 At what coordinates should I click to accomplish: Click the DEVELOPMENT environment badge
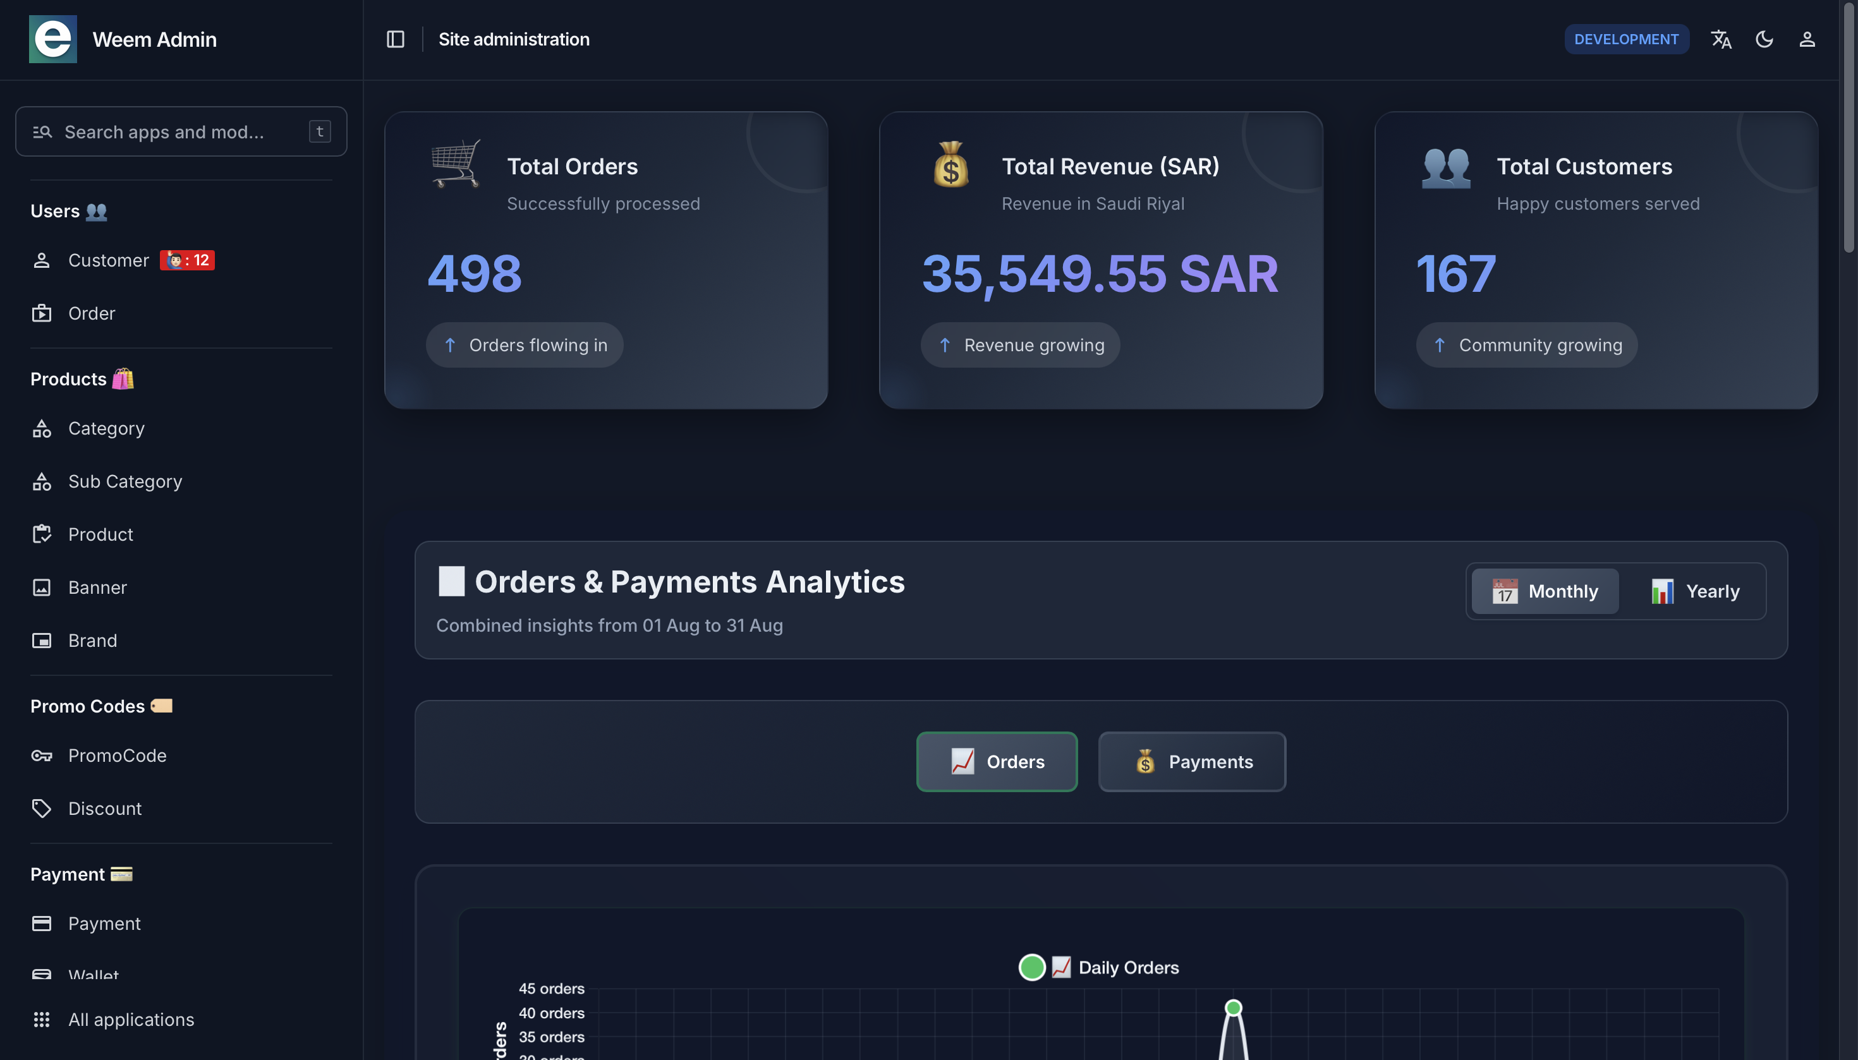1625,39
